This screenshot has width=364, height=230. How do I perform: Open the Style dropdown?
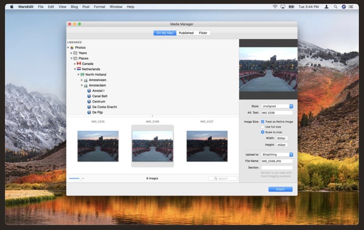coord(277,106)
